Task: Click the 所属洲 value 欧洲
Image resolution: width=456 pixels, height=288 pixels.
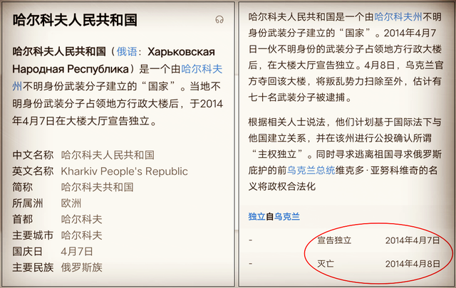Action: click(71, 203)
